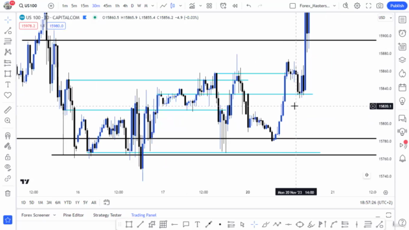The height and width of the screenshot is (230, 409).
Task: Select the Zoom in tool
Action: (x=8, y=121)
